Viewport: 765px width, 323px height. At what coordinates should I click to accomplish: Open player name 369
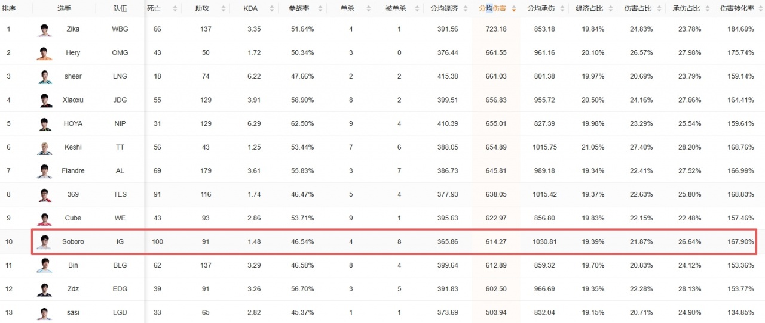pyautogui.click(x=73, y=194)
